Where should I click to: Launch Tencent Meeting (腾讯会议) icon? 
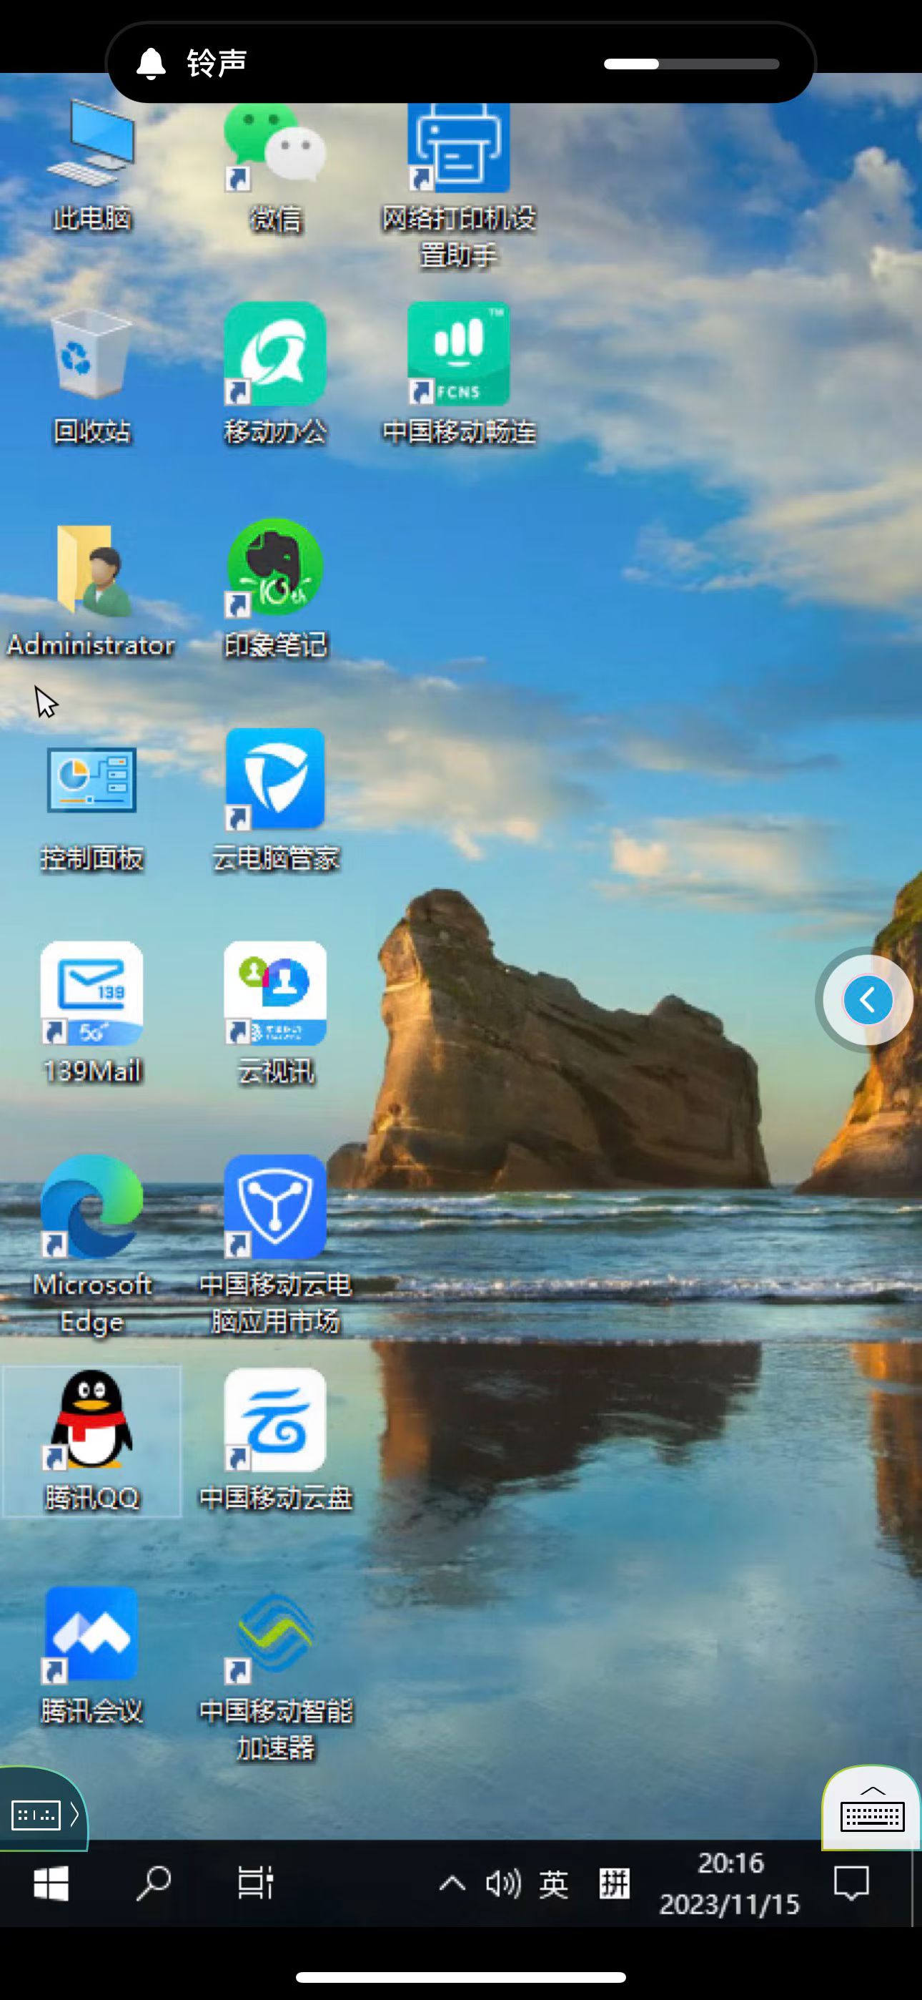point(91,1635)
